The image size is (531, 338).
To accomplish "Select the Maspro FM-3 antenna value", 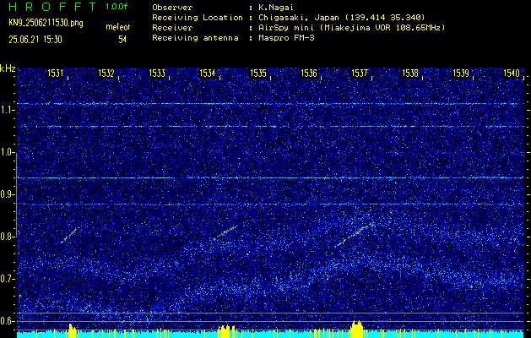I will point(286,38).
